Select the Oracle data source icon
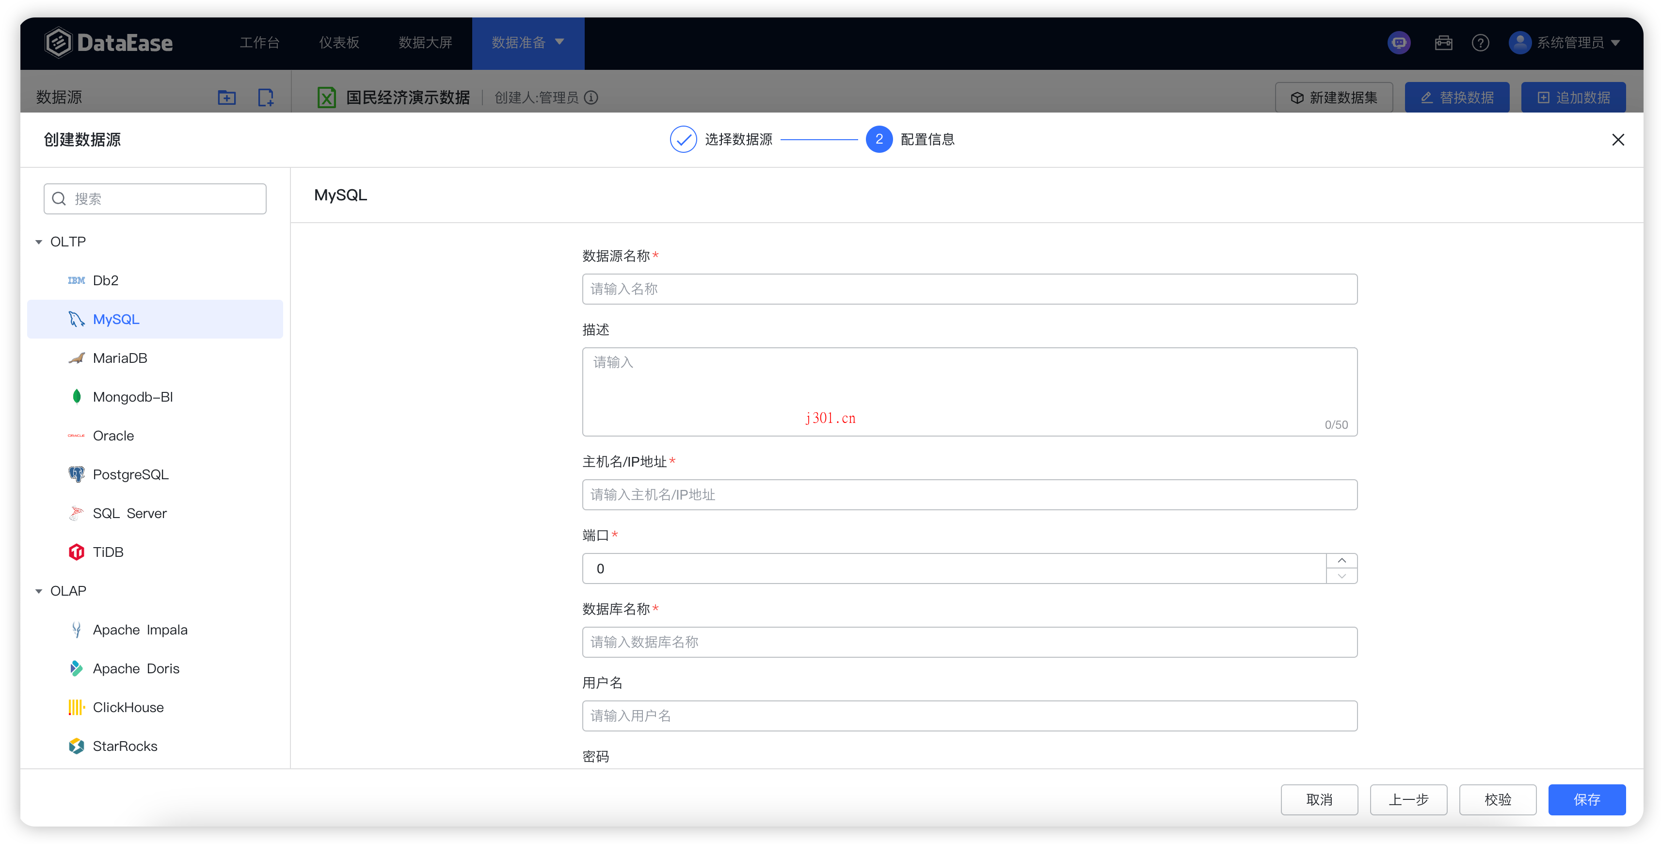1661x844 pixels. [x=76, y=436]
